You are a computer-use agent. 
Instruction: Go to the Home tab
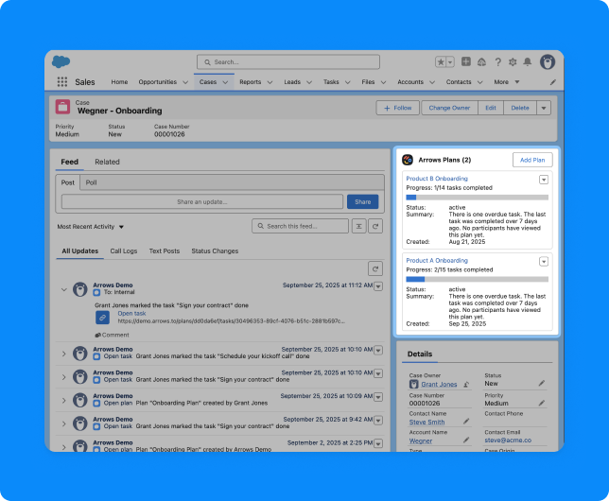pyautogui.click(x=119, y=82)
